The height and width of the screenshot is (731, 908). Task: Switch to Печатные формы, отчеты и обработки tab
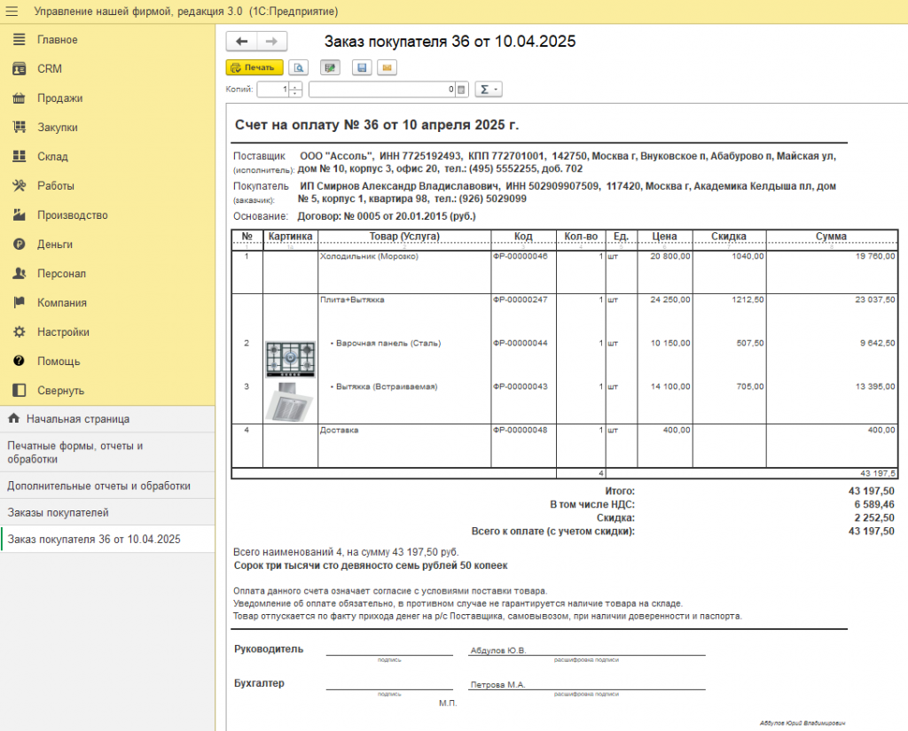pyautogui.click(x=107, y=452)
